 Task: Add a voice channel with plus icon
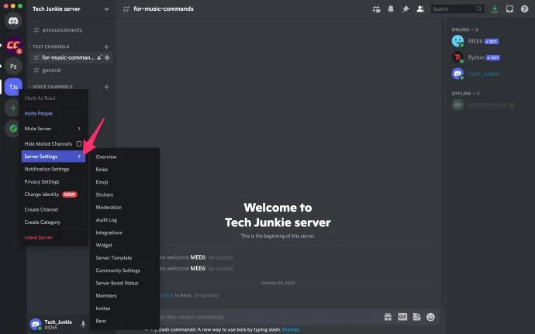pyautogui.click(x=106, y=87)
